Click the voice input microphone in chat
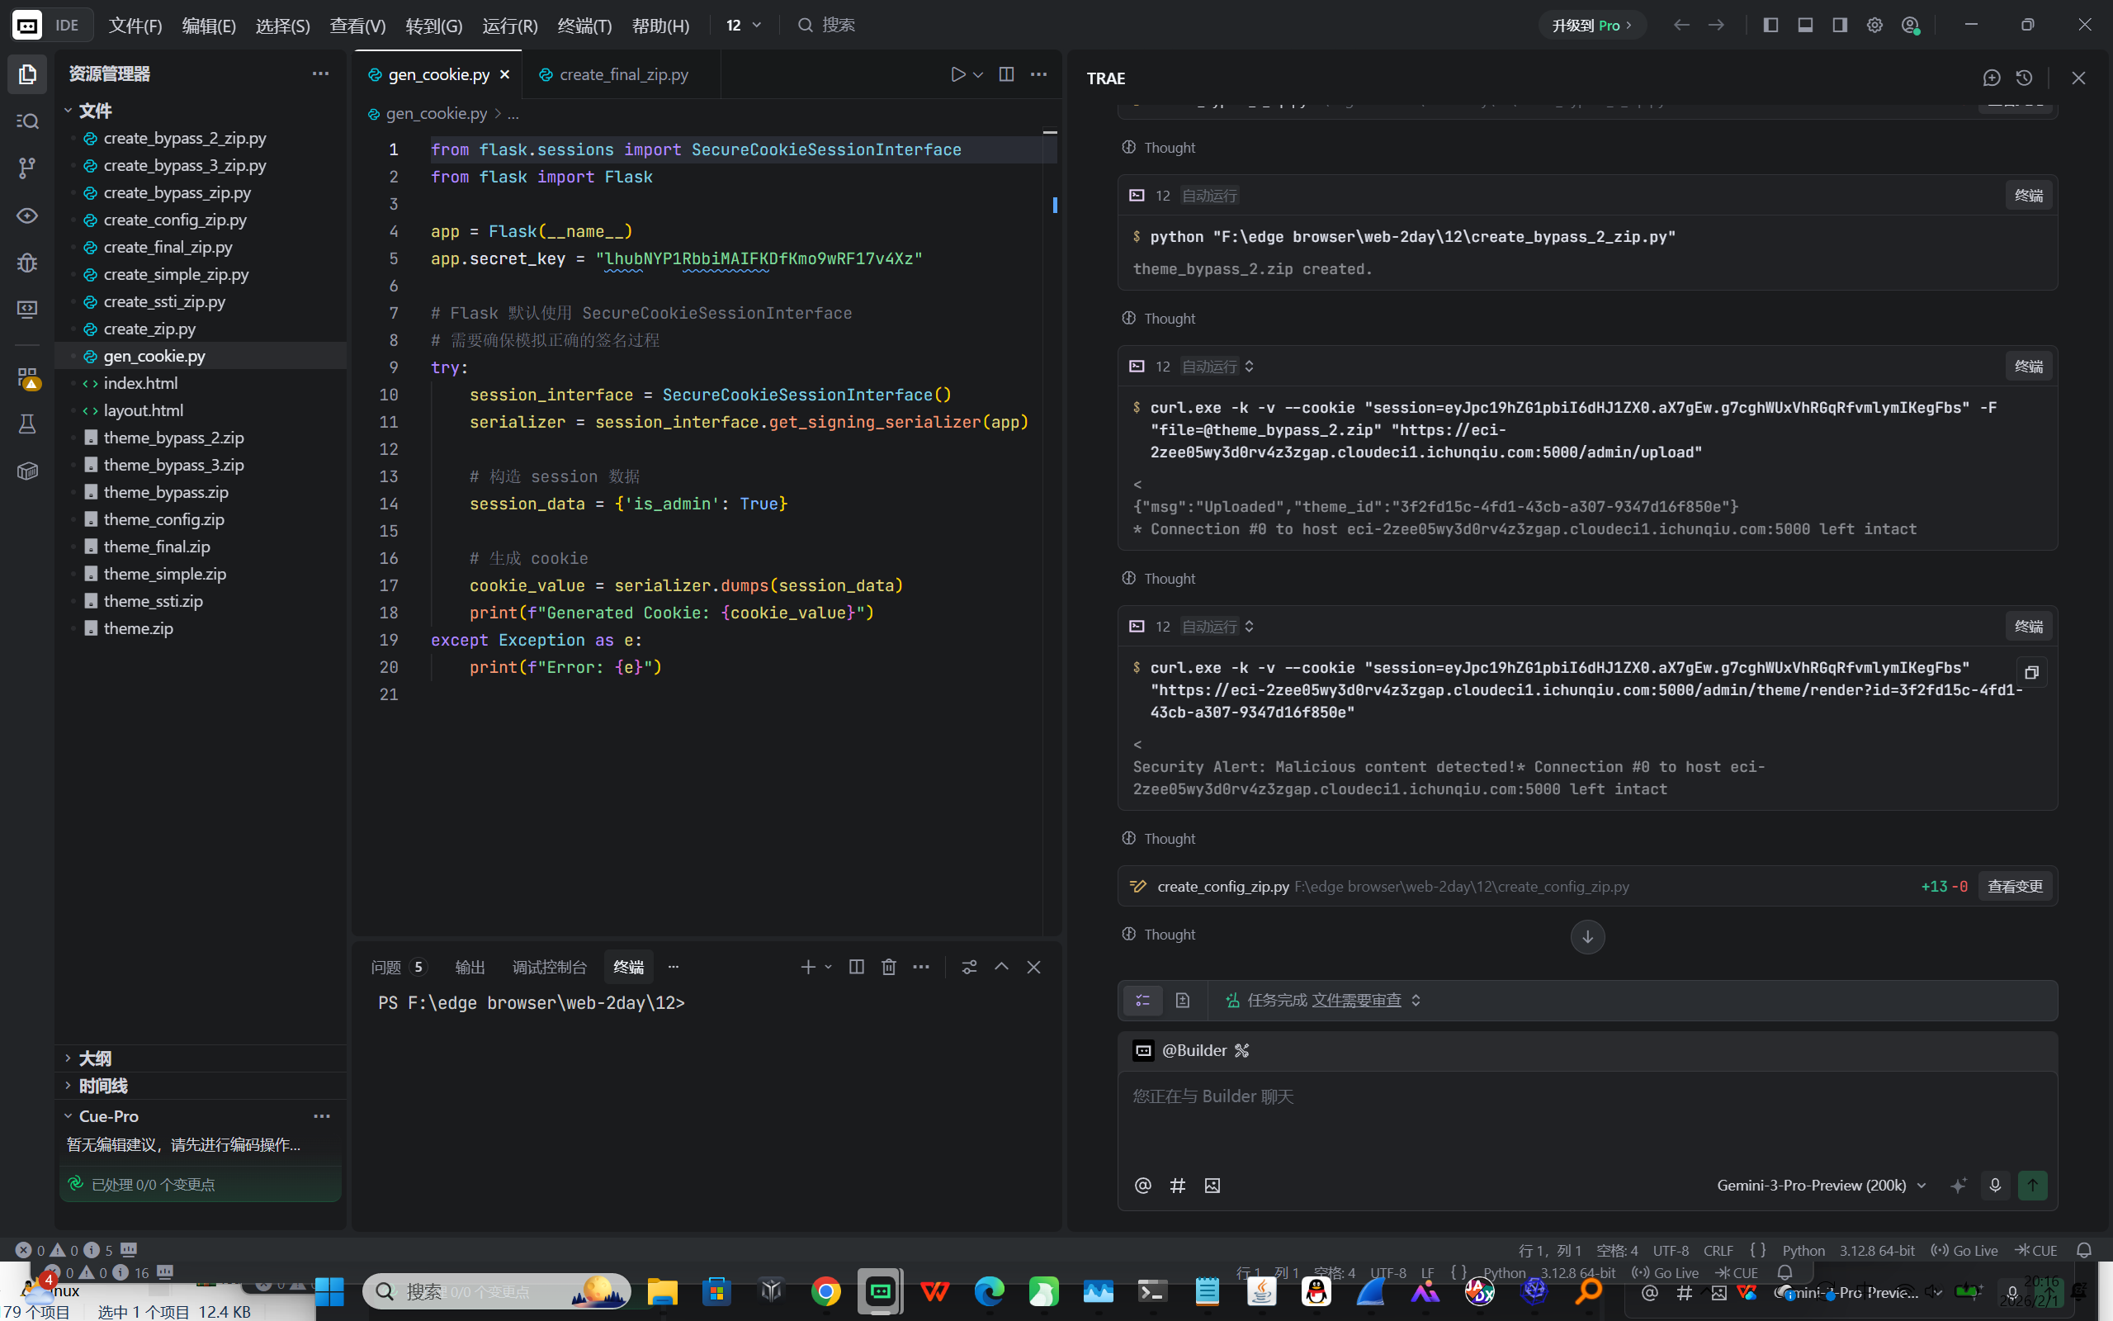This screenshot has width=2113, height=1321. (x=1994, y=1185)
